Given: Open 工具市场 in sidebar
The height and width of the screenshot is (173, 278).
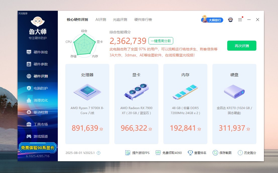Looking at the screenshot, I should pos(38,124).
